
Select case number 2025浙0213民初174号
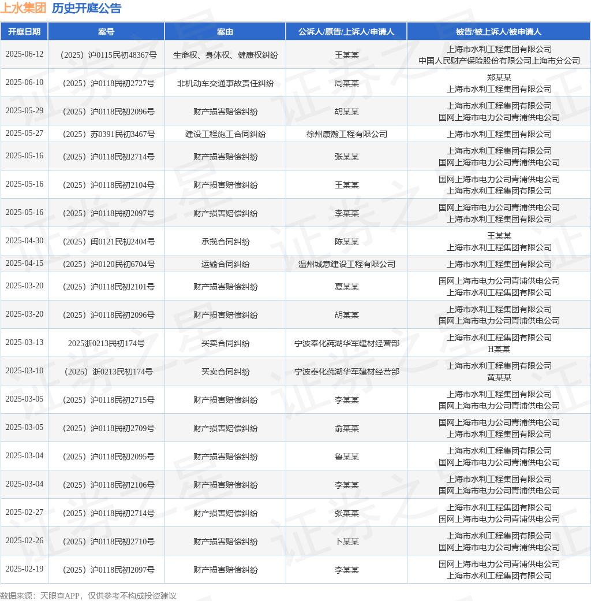106,344
